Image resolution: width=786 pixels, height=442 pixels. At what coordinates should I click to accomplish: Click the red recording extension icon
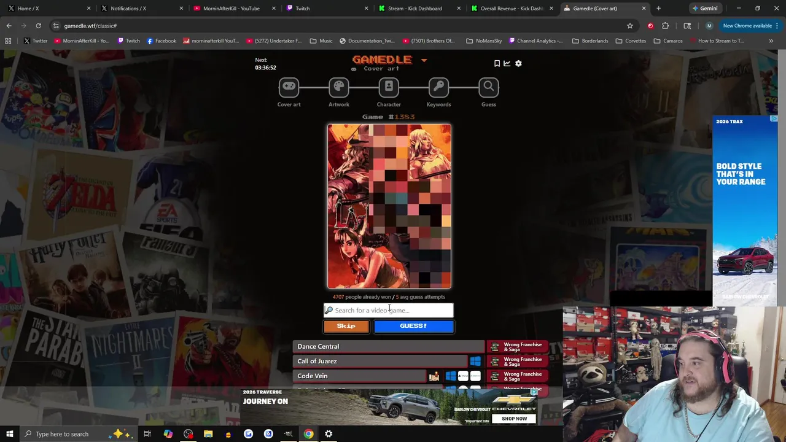click(650, 26)
